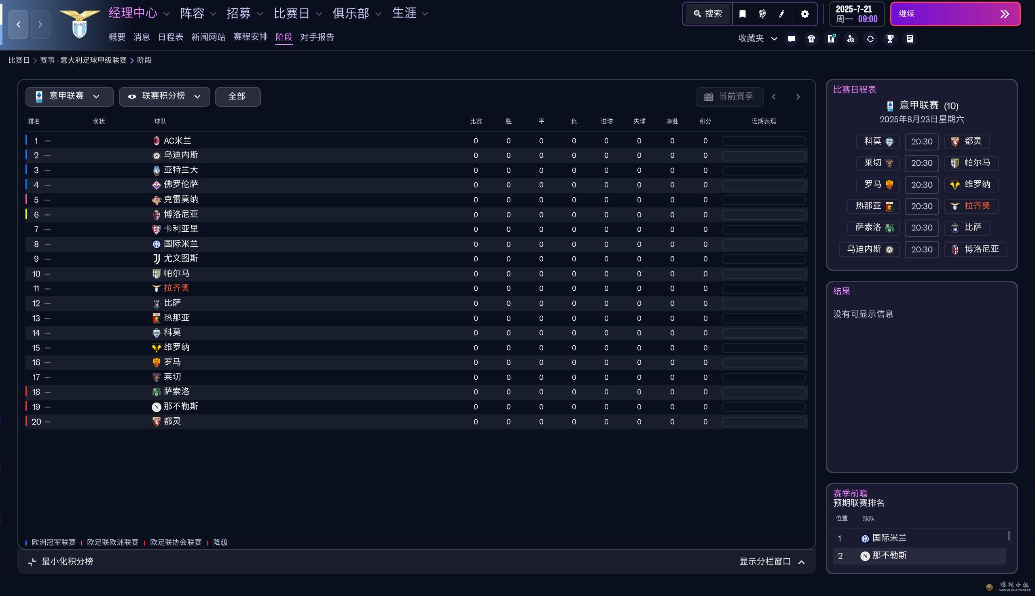Click the bookmark icon in top toolbar
The height and width of the screenshot is (596, 1035).
tap(742, 14)
